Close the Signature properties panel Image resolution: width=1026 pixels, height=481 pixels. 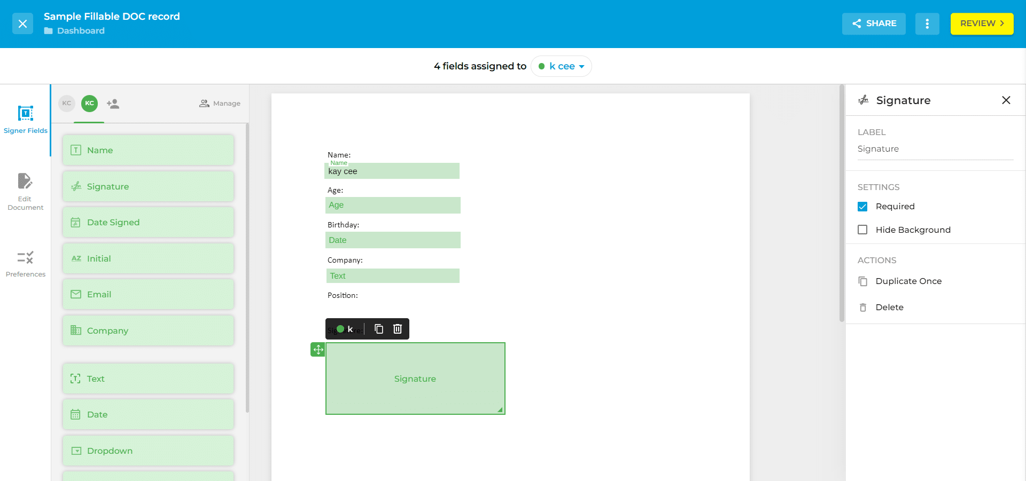click(1006, 100)
